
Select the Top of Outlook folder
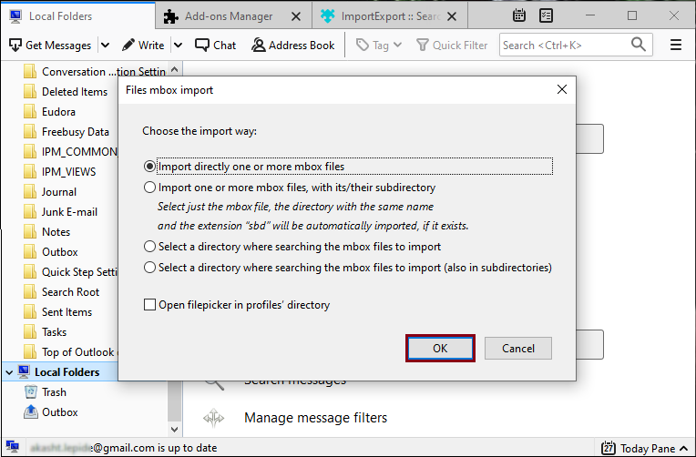coord(77,351)
